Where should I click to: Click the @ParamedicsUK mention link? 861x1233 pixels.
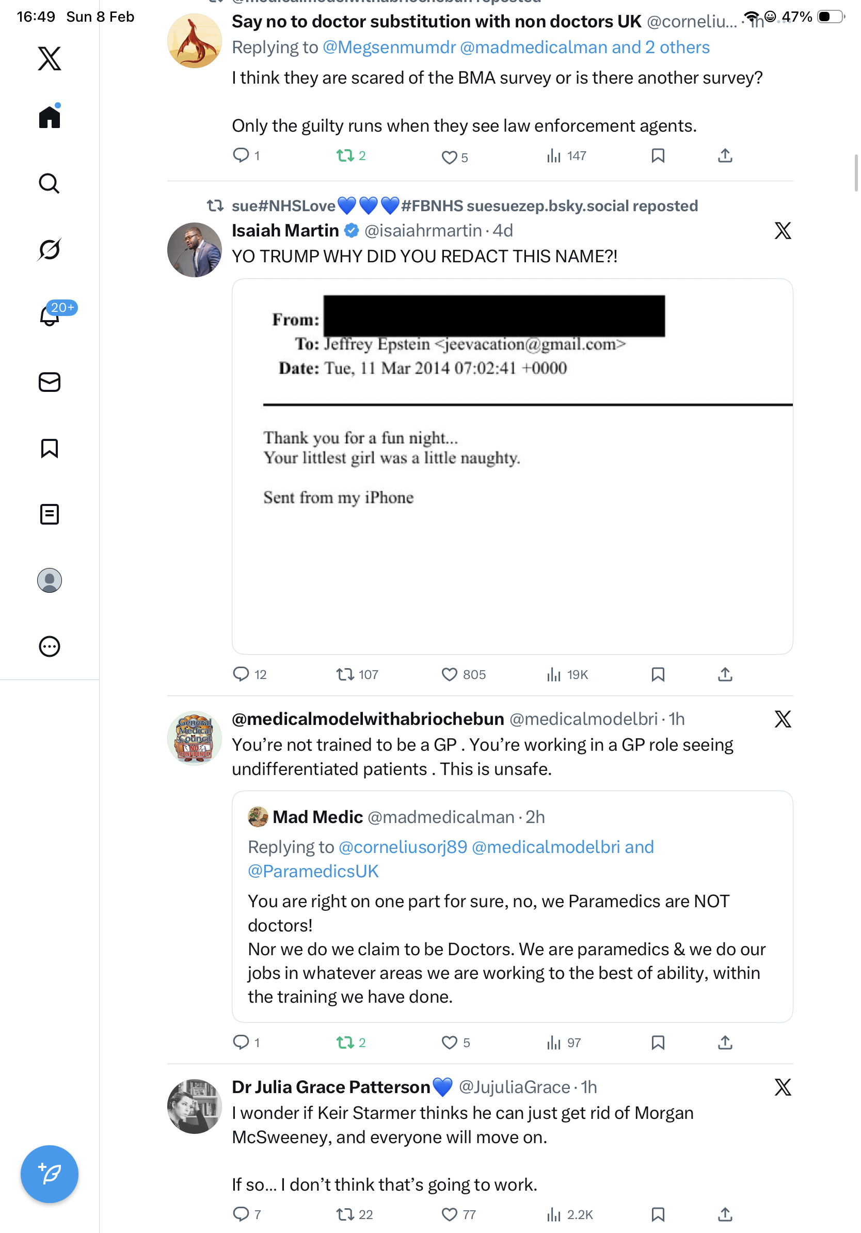(313, 871)
